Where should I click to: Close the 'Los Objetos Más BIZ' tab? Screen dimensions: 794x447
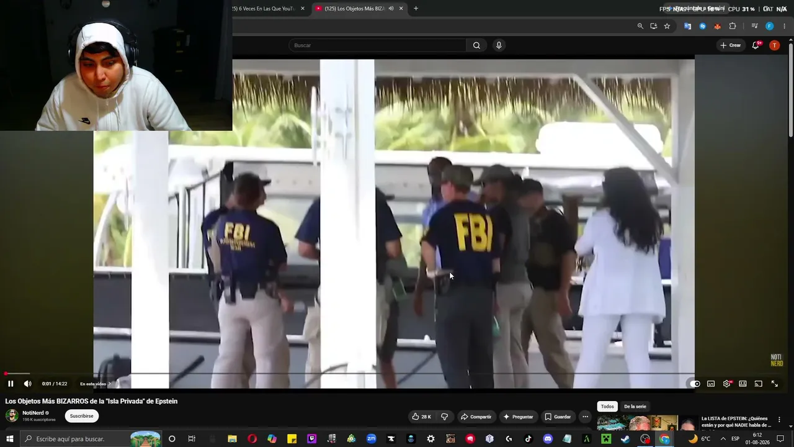pyautogui.click(x=401, y=9)
